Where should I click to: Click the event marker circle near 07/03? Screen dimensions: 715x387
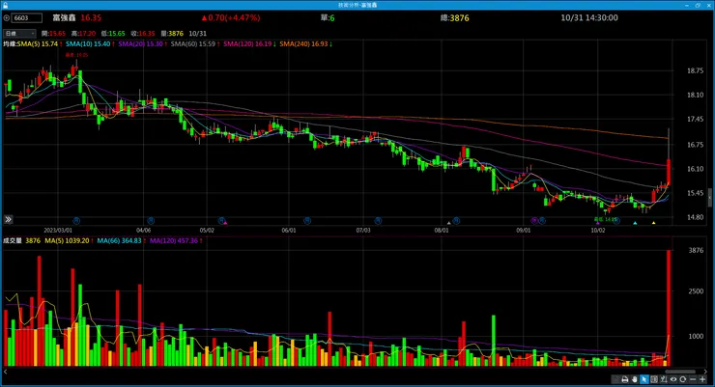point(378,221)
